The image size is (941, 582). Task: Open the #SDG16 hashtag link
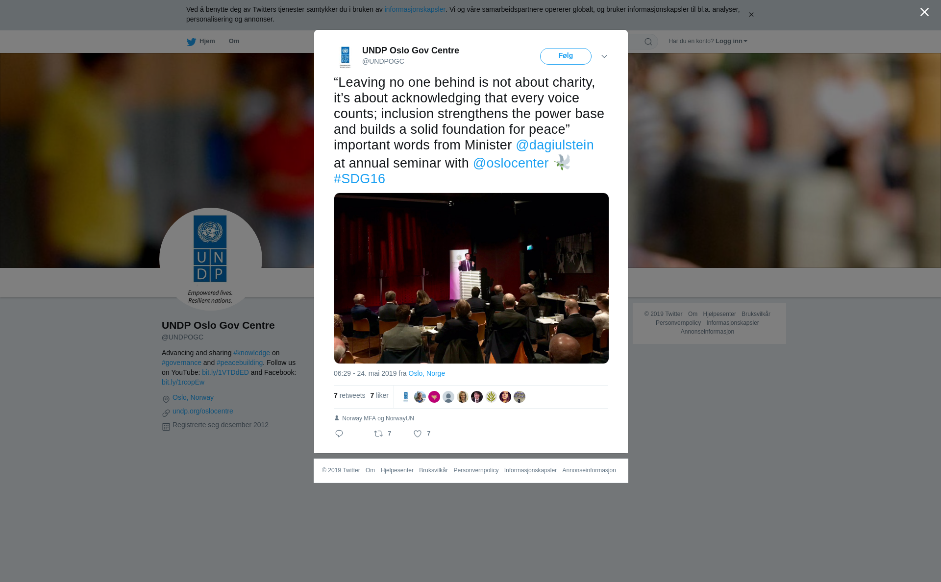pos(359,179)
